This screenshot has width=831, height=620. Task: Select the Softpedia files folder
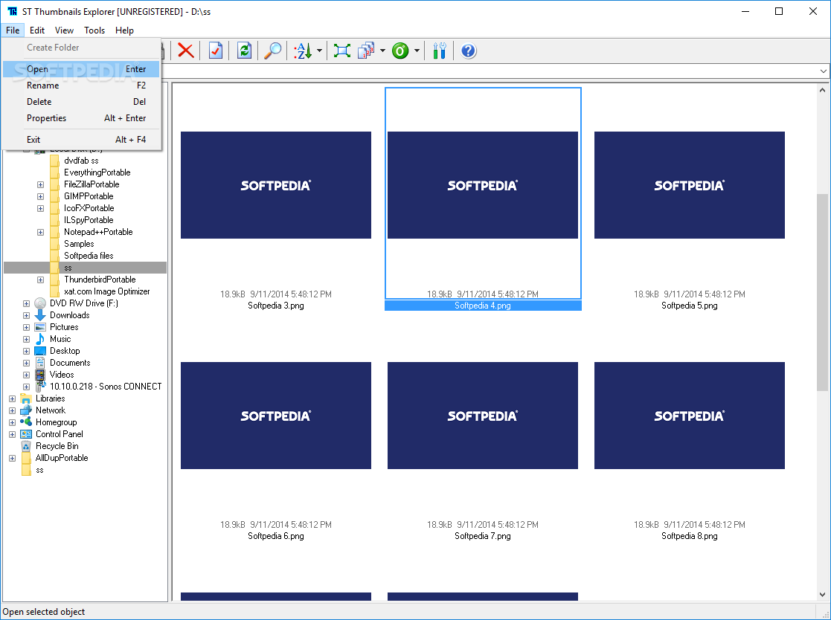pos(89,256)
